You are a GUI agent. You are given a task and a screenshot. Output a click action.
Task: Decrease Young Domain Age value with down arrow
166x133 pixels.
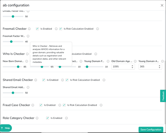tap(159, 68)
